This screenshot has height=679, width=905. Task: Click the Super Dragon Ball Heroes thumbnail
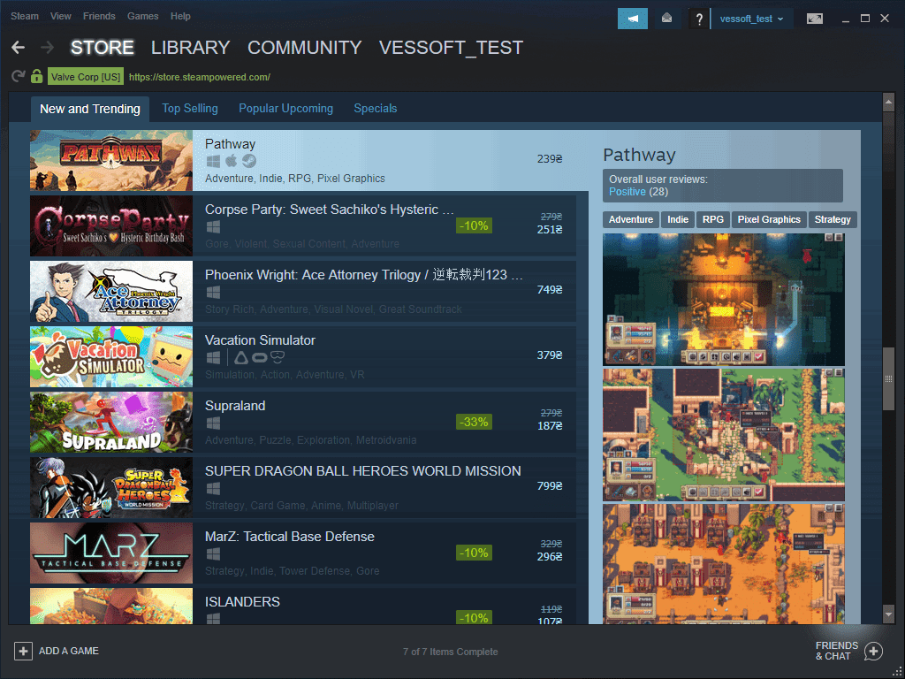tap(111, 487)
